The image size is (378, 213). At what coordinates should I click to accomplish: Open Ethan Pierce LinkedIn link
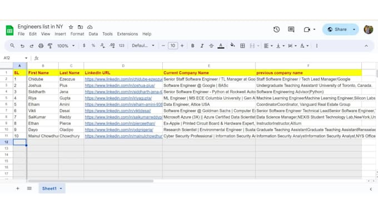click(x=120, y=123)
